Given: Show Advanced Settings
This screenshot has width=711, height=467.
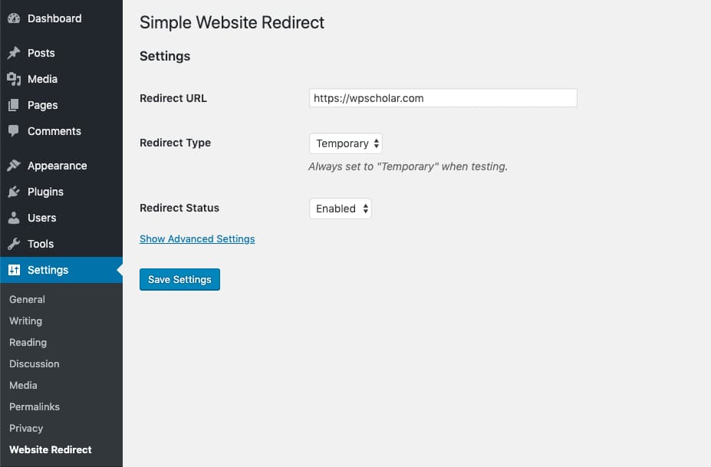Looking at the screenshot, I should click(x=197, y=238).
